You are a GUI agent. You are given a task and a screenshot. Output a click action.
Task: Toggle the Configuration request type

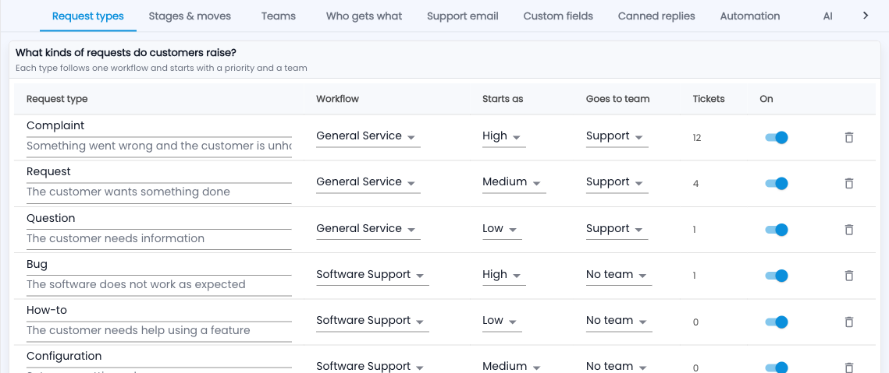point(776,368)
